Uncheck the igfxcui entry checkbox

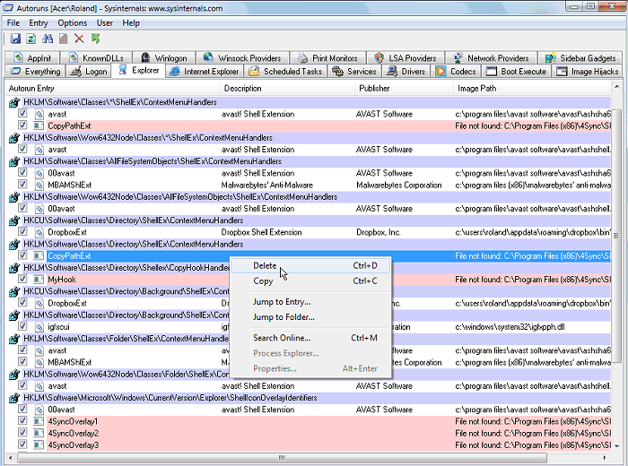pyautogui.click(x=23, y=327)
